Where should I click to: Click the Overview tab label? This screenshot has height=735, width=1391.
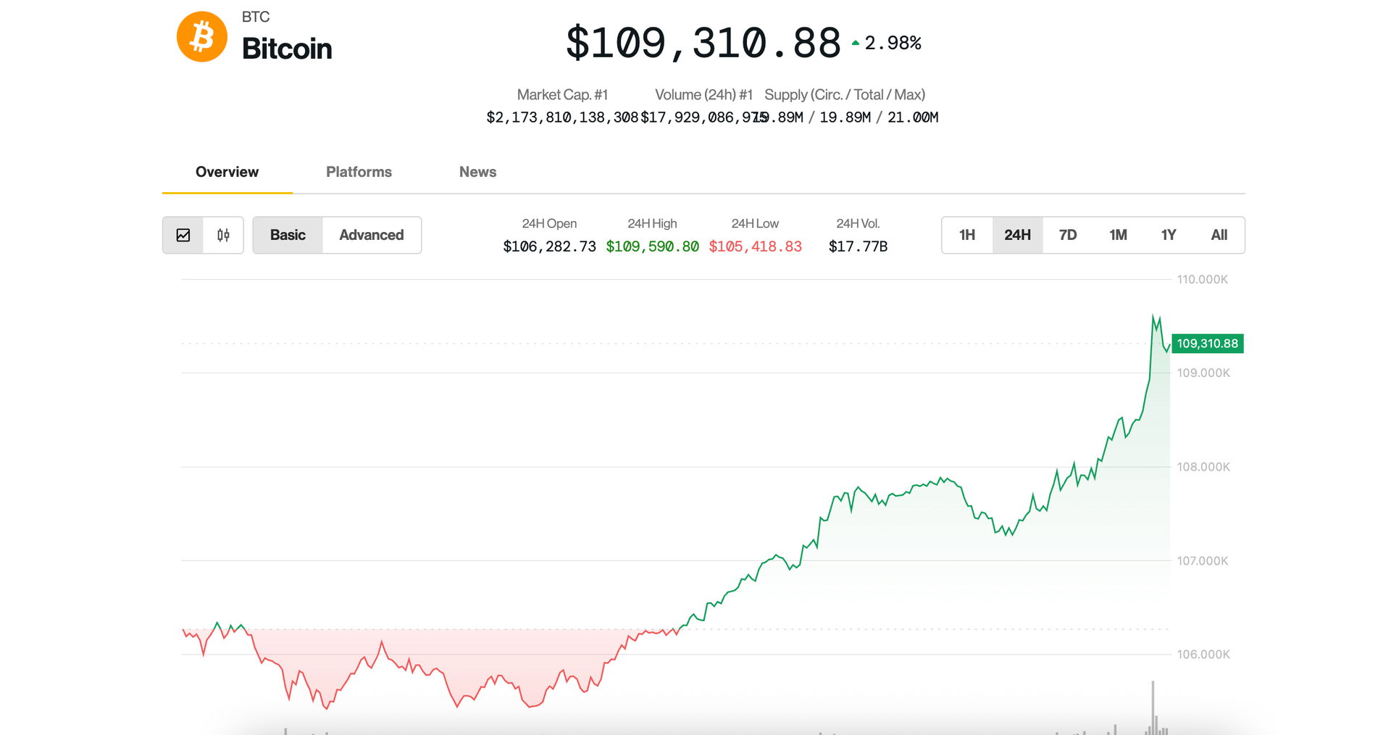pyautogui.click(x=227, y=172)
